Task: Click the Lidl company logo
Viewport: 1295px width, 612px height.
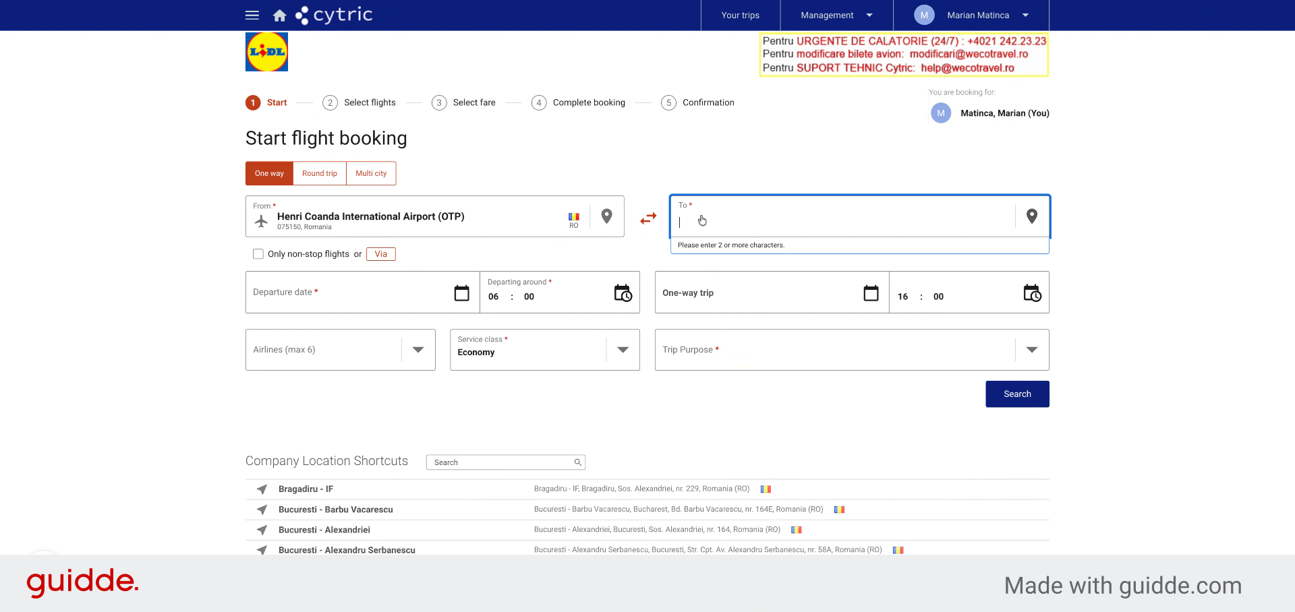Action: (266, 52)
